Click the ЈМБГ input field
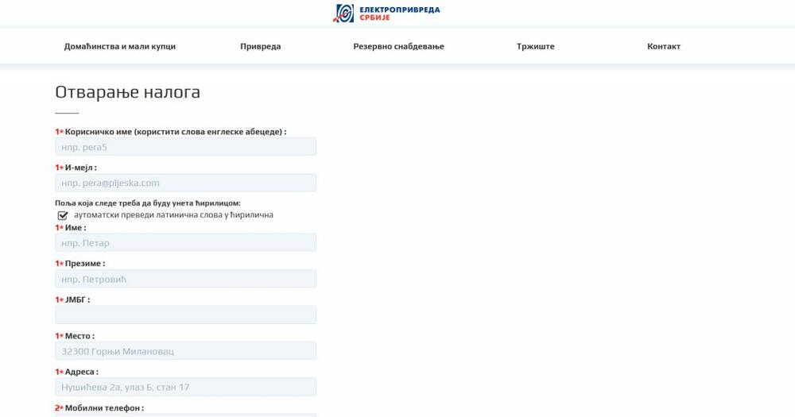The width and height of the screenshot is (795, 417). pyautogui.click(x=185, y=315)
